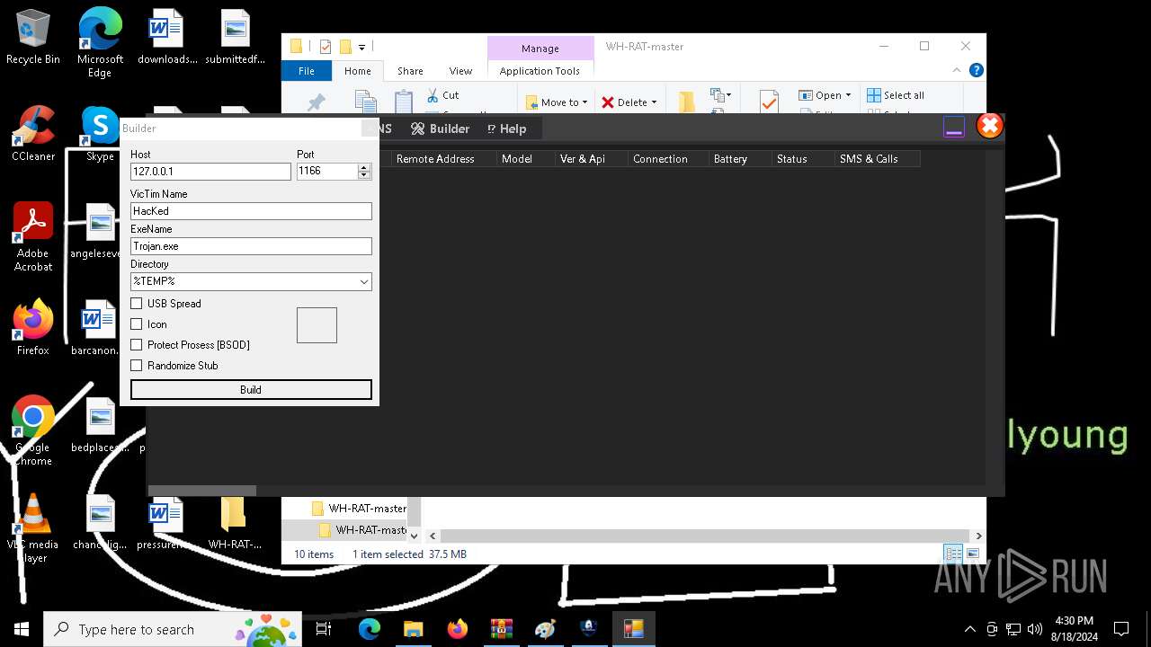The width and height of the screenshot is (1151, 647).
Task: Collapse the Explorer ribbon with the chevron
Action: click(957, 70)
